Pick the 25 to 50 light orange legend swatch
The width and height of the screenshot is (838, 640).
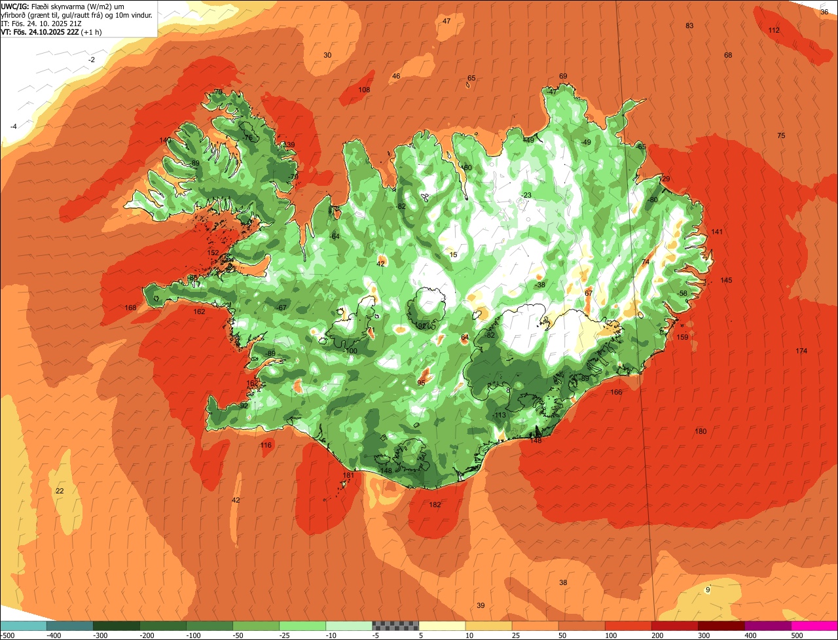[535, 626]
